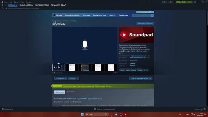This screenshot has width=208, height=117.
Task: Click the Утилиты tag
Action: click(x=122, y=70)
